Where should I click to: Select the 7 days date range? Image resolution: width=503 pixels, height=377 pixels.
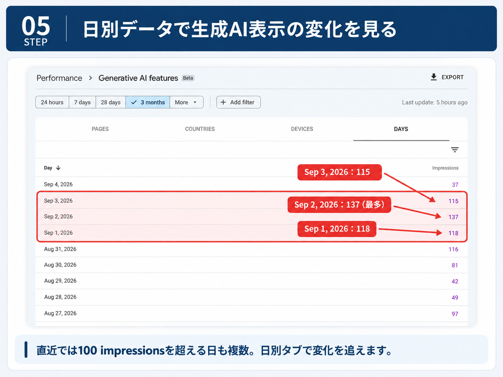(82, 102)
